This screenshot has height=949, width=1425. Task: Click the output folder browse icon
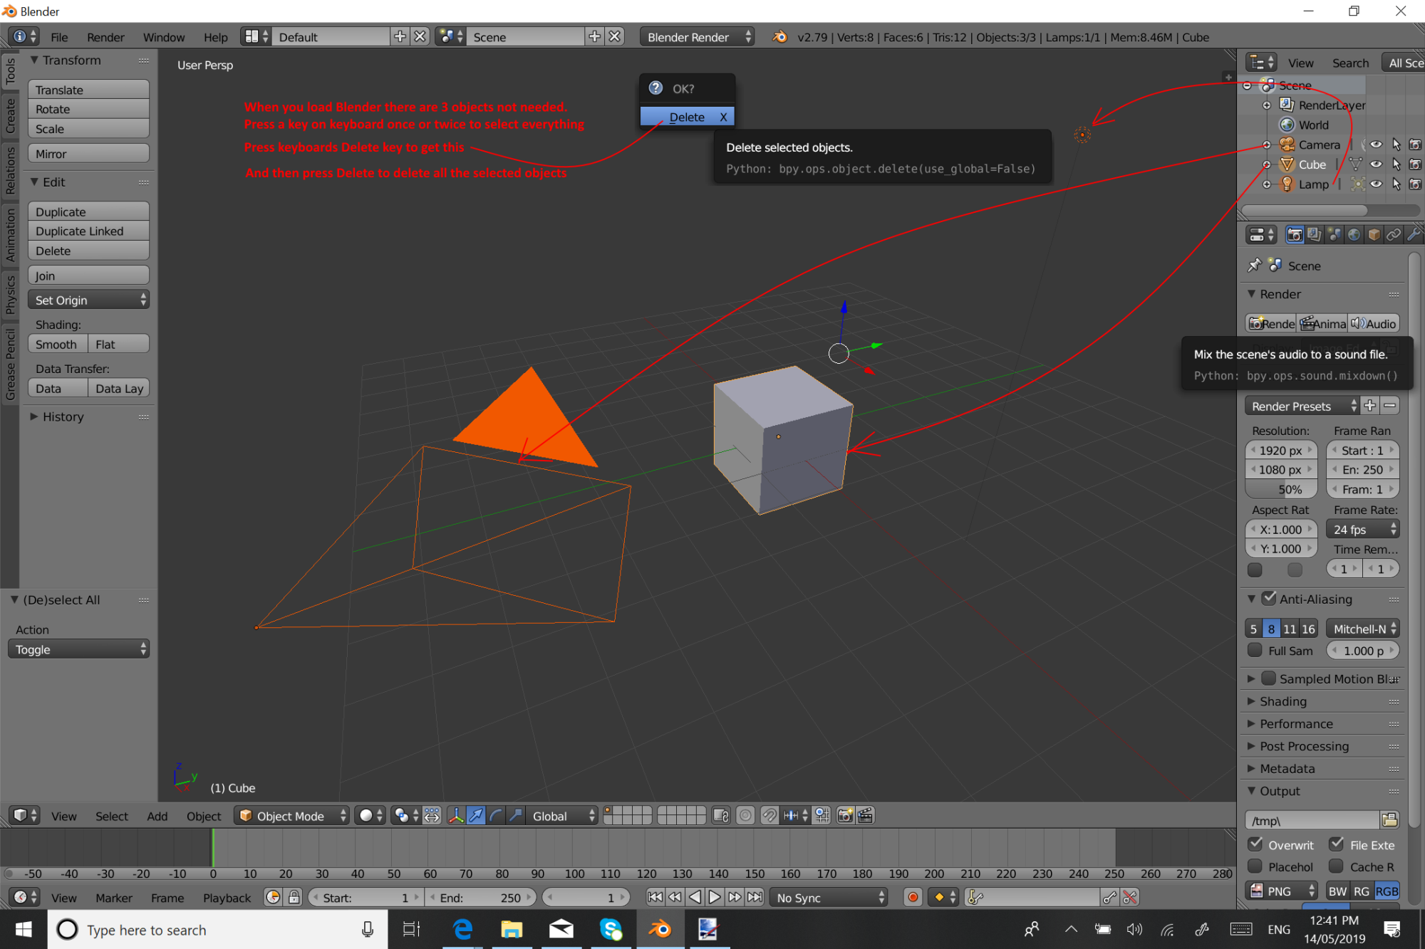coord(1389,820)
